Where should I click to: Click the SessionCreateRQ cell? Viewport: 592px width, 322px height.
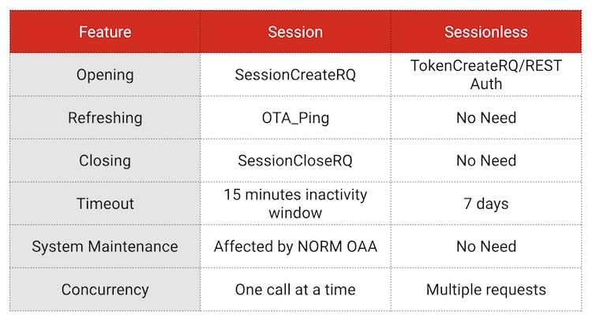295,75
